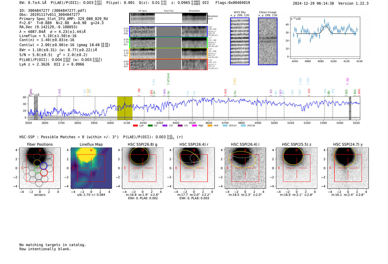
Task: Select the red-bordered 2D spectrum fiber row
Action: point(169,64)
